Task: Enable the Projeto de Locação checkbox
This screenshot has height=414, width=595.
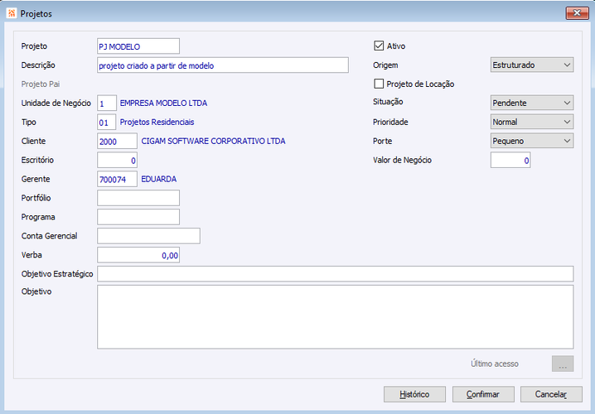Action: pyautogui.click(x=379, y=84)
